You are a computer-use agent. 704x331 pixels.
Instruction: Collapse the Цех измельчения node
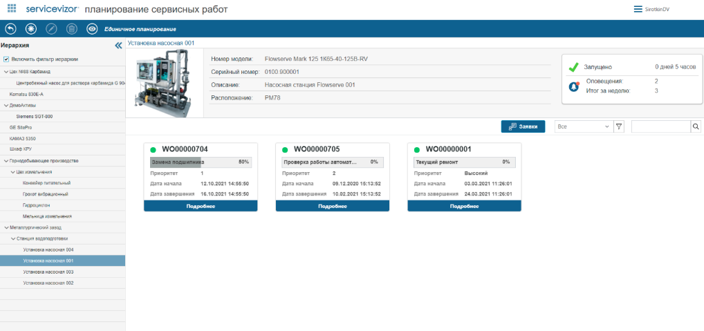(x=12, y=172)
